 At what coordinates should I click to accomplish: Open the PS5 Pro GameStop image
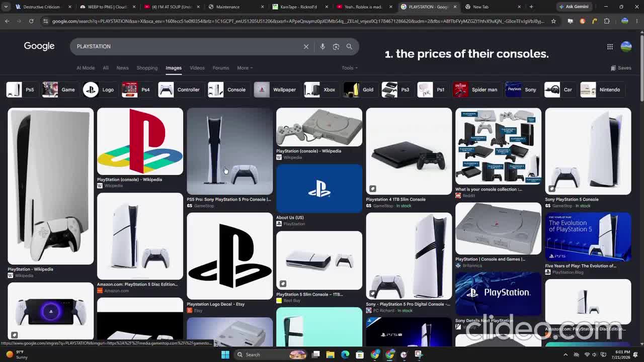pos(229,151)
